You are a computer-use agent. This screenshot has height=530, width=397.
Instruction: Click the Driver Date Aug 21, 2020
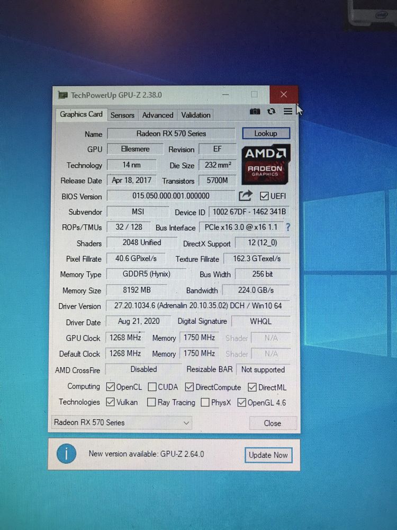139,321
